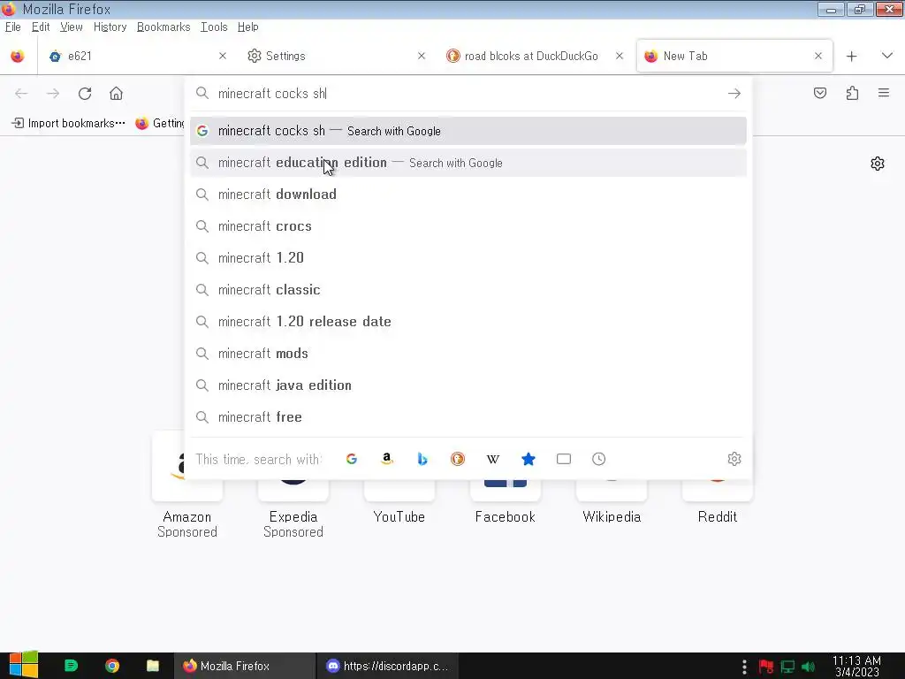The image size is (905, 679).
Task: Open a new tab with plus button
Action: [851, 56]
